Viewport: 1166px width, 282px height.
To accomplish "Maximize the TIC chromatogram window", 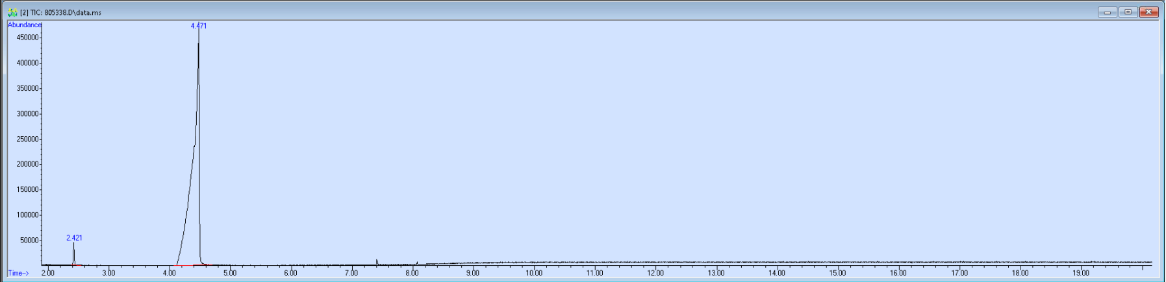I will tap(1128, 12).
